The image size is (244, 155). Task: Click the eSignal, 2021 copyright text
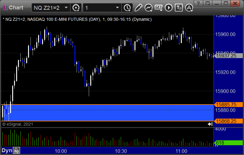coord(18,124)
